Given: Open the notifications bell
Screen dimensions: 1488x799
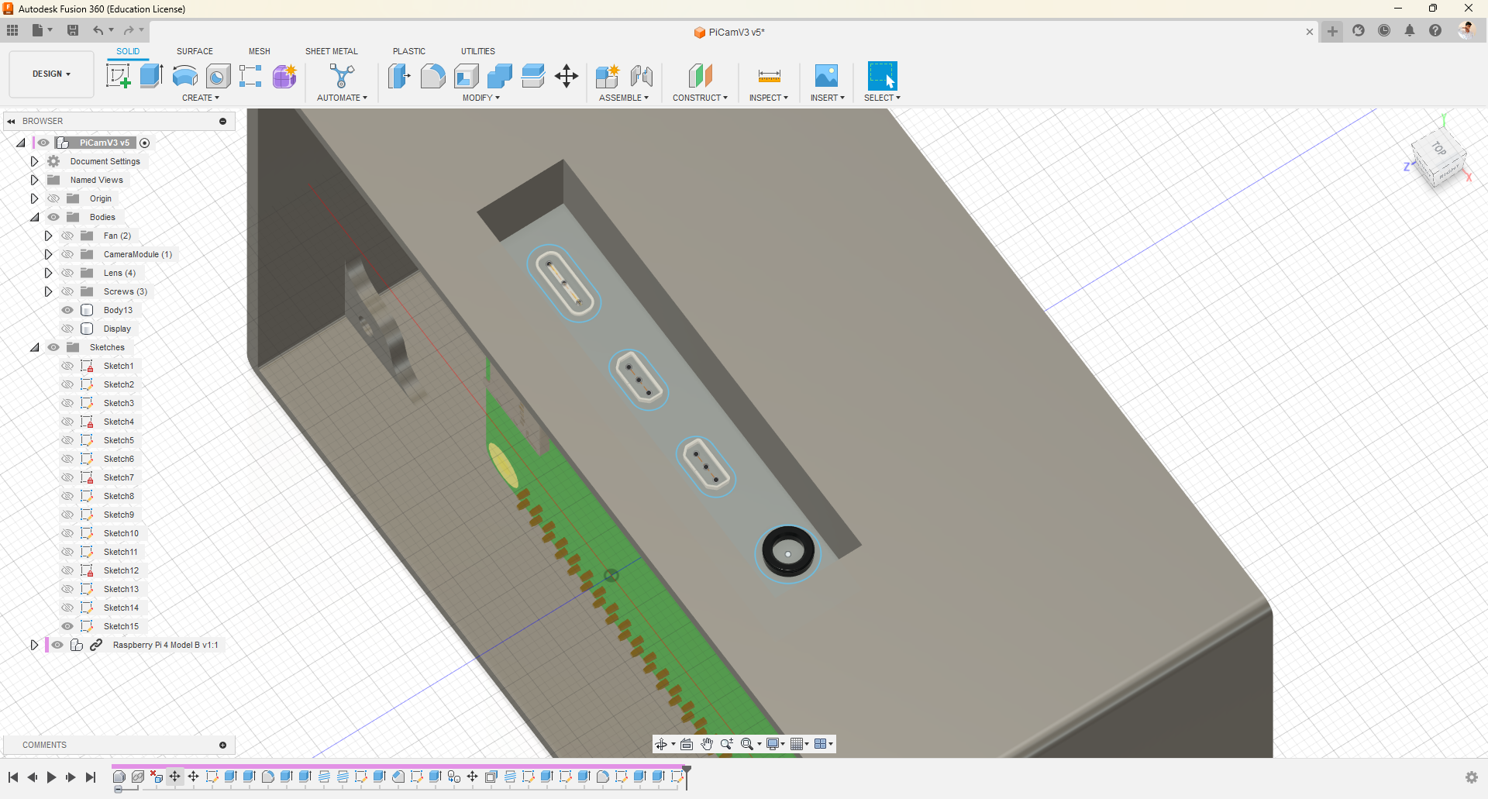Looking at the screenshot, I should pyautogui.click(x=1410, y=31).
